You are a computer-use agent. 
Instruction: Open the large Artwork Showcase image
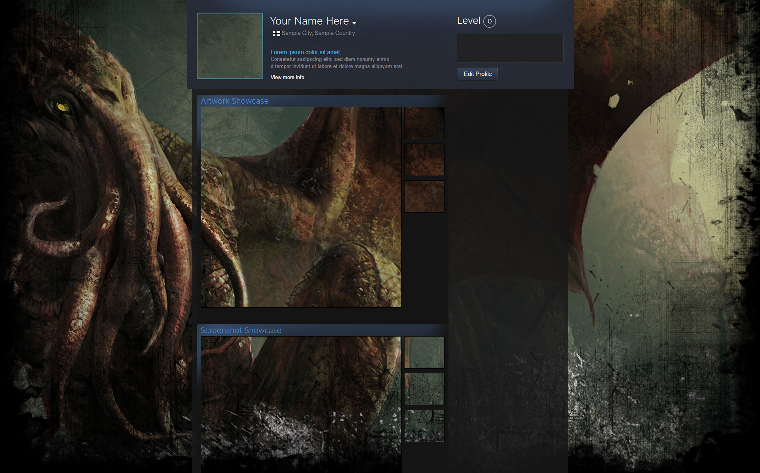tap(301, 207)
